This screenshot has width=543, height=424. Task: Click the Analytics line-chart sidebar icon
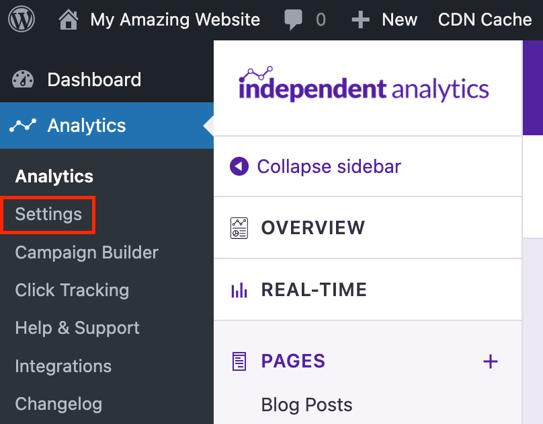pyautogui.click(x=22, y=125)
